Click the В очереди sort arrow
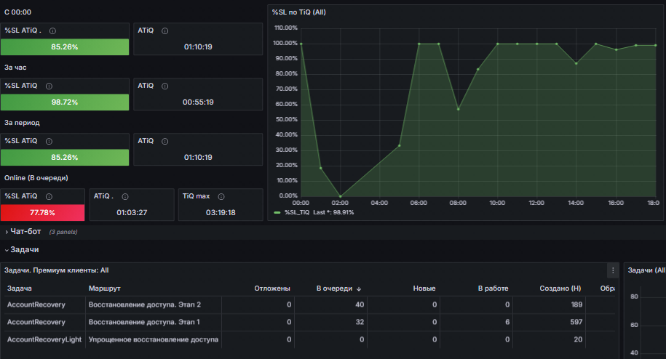 click(x=359, y=289)
